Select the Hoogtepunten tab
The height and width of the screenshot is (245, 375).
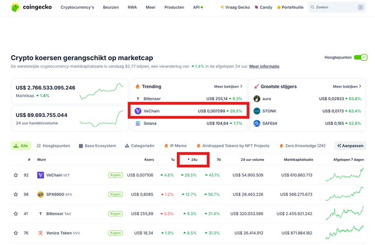[53, 146]
